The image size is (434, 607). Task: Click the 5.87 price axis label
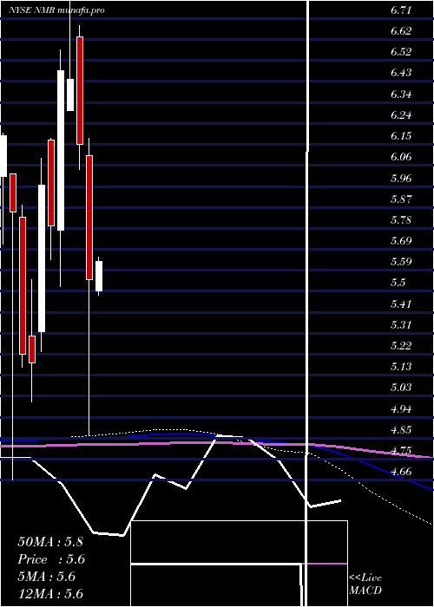click(x=401, y=199)
